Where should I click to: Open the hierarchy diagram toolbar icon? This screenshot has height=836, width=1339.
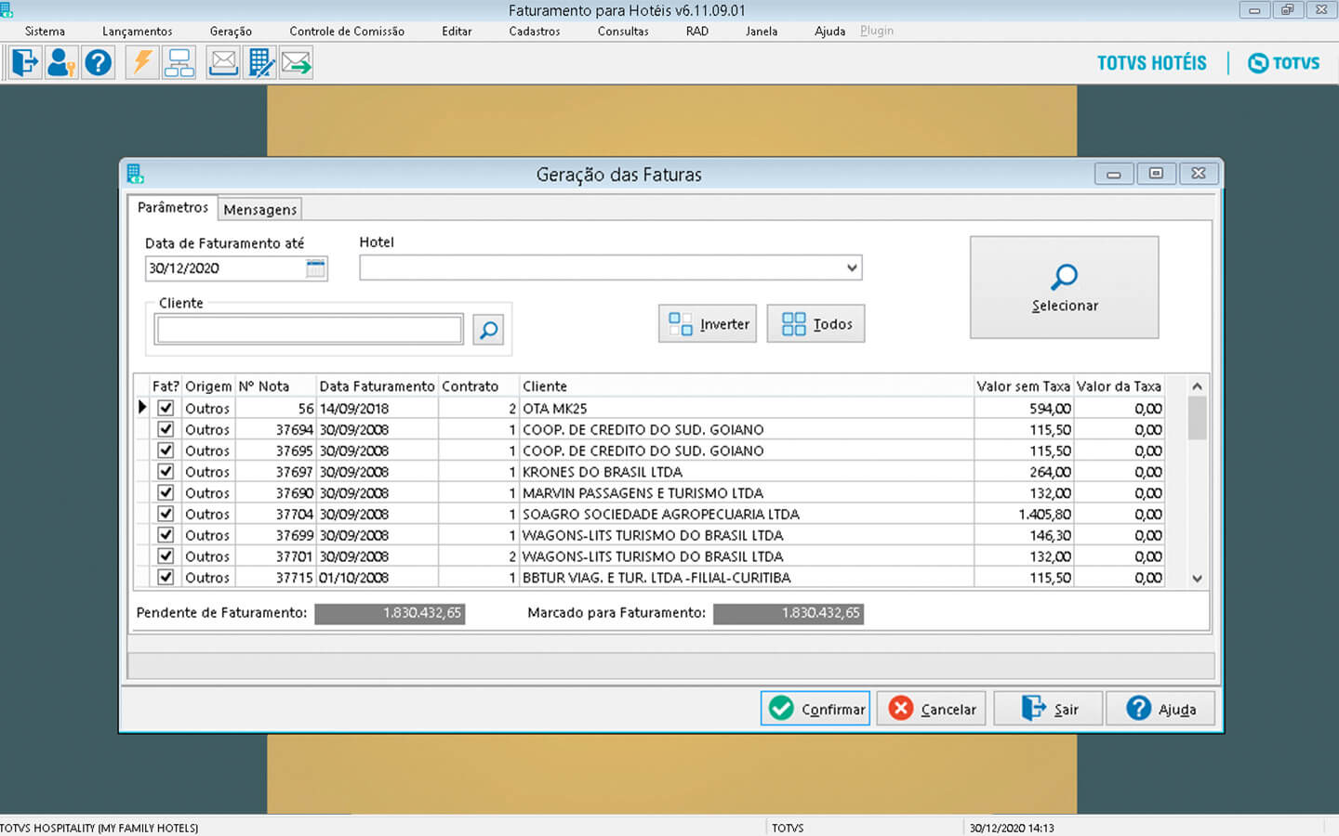[x=179, y=63]
